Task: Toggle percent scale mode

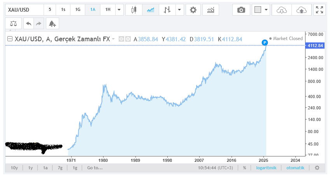Action: 244,168
